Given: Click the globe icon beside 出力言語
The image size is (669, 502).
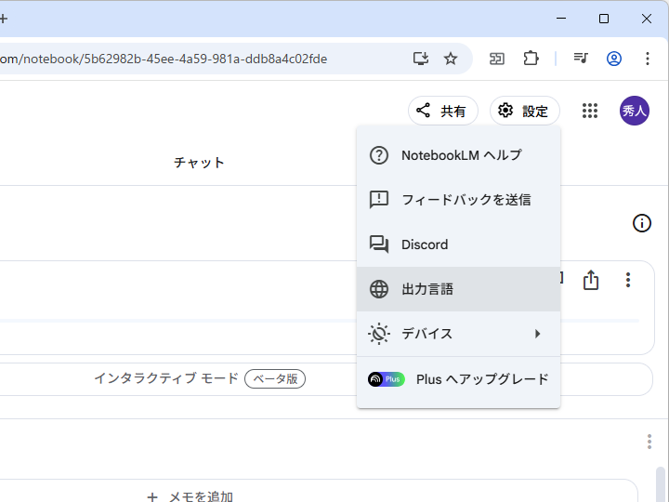Looking at the screenshot, I should (x=379, y=289).
